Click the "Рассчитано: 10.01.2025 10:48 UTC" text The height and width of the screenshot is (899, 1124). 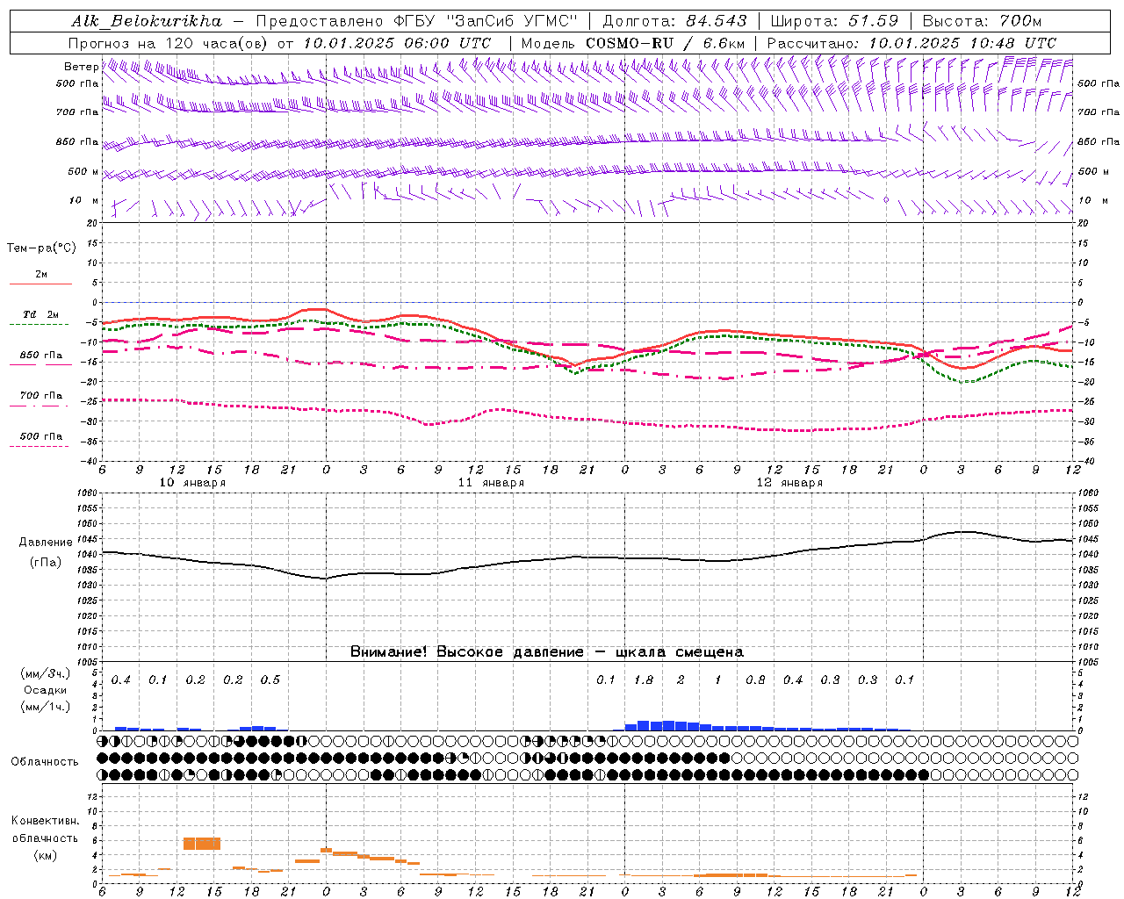(911, 43)
